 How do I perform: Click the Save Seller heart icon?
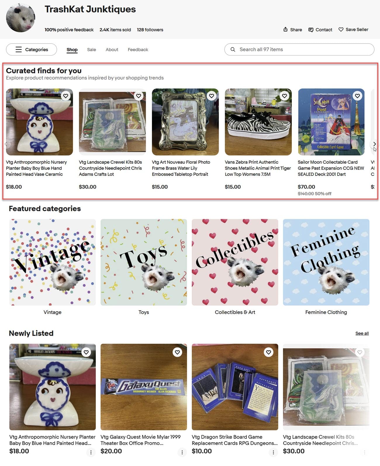click(341, 29)
